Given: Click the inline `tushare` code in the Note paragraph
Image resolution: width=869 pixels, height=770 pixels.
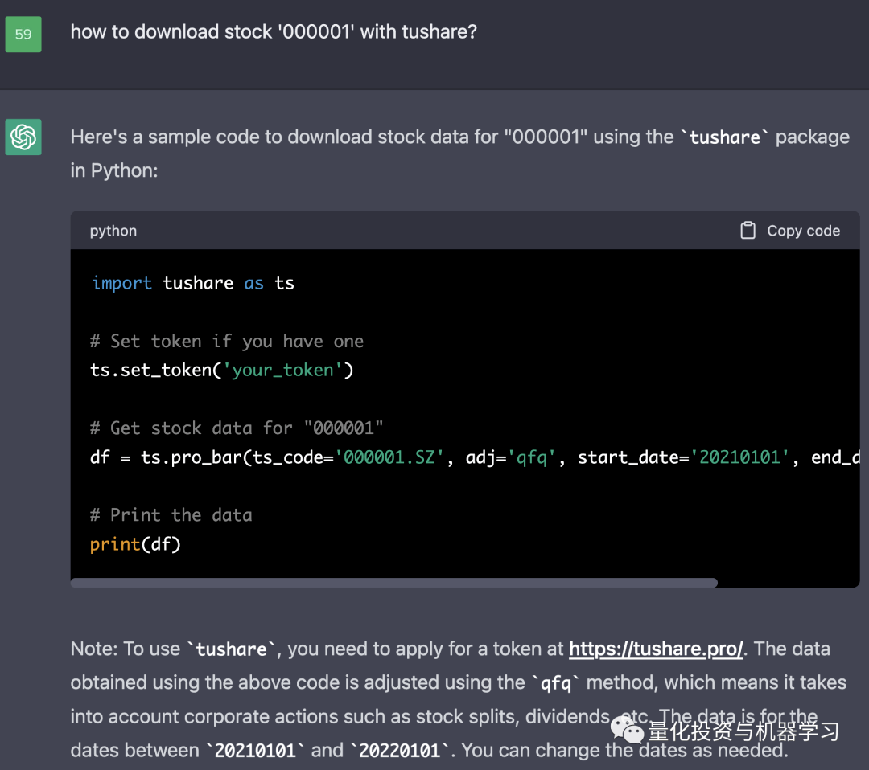Looking at the screenshot, I should point(231,649).
